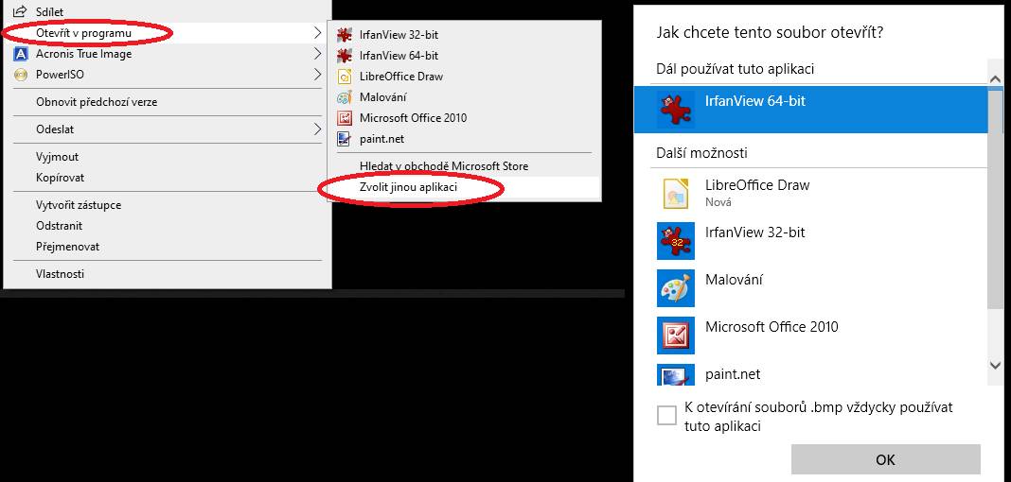Open Vlastnosti from context menu
The height and width of the screenshot is (482, 1011).
point(168,273)
